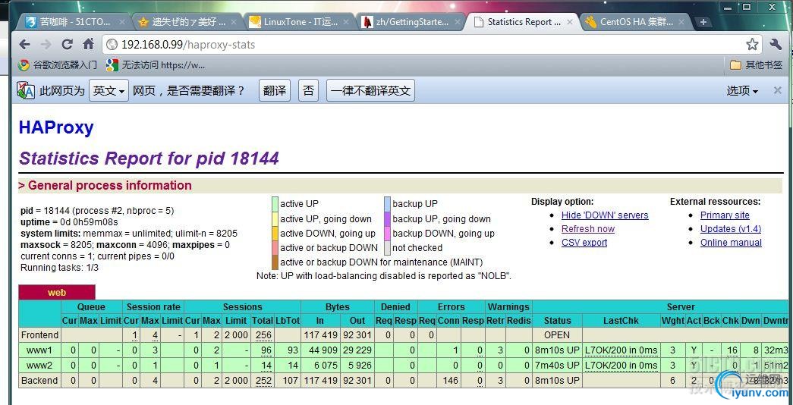Open the wrench settings menu
Image resolution: width=793 pixels, height=405 pixels.
pyautogui.click(x=776, y=45)
